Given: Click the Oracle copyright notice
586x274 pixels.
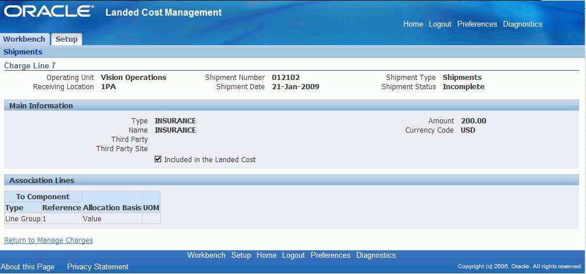Looking at the screenshot, I should click(520, 266).
